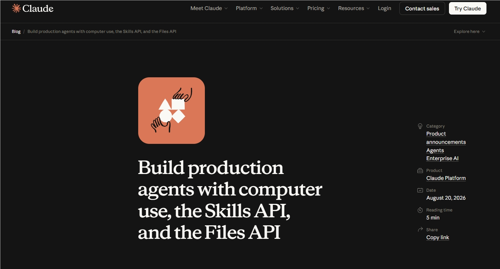Click the Claude starburst logo icon
This screenshot has width=500, height=269.
(16, 8)
